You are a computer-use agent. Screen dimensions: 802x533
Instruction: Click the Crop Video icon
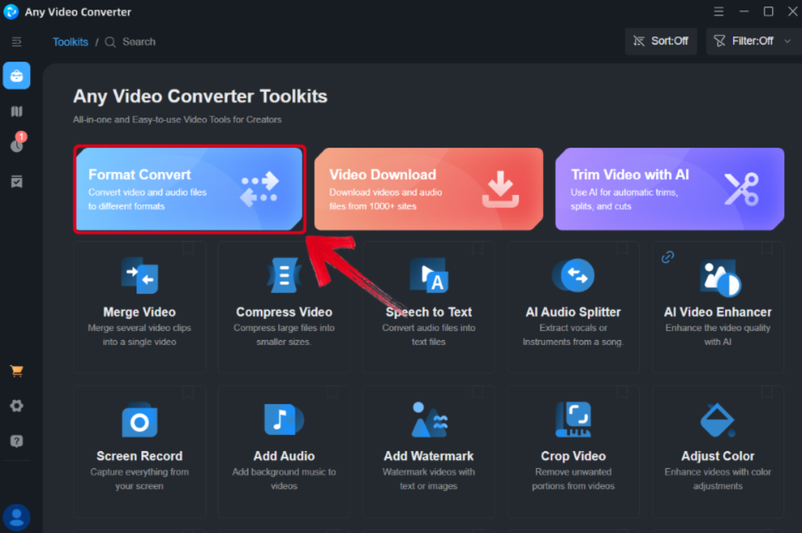(x=573, y=419)
